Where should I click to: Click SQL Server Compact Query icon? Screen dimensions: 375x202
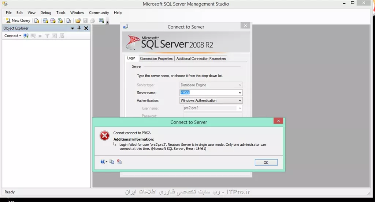pyautogui.click(x=68, y=21)
